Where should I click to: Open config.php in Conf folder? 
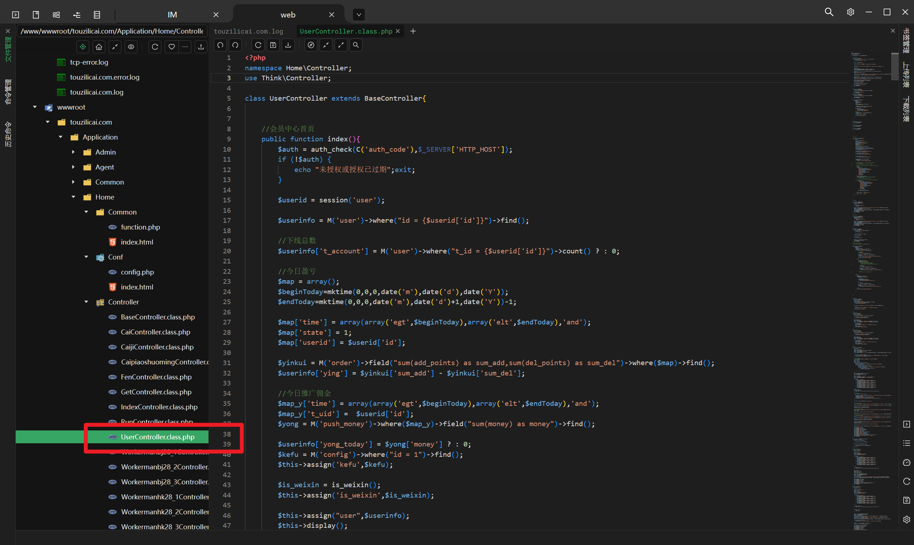137,272
